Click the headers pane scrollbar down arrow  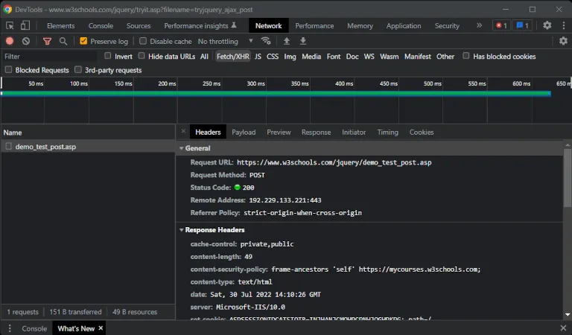[x=568, y=314]
